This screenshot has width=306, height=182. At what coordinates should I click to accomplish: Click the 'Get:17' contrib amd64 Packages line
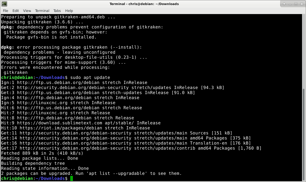131,148
